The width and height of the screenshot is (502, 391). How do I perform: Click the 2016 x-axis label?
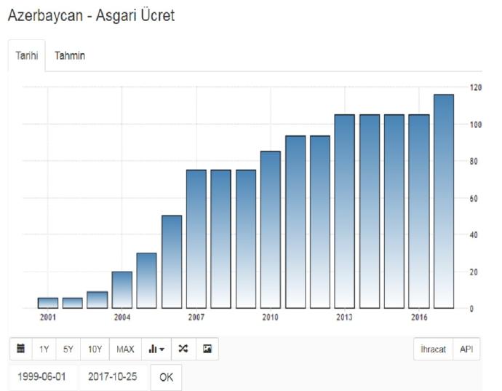[x=419, y=317]
